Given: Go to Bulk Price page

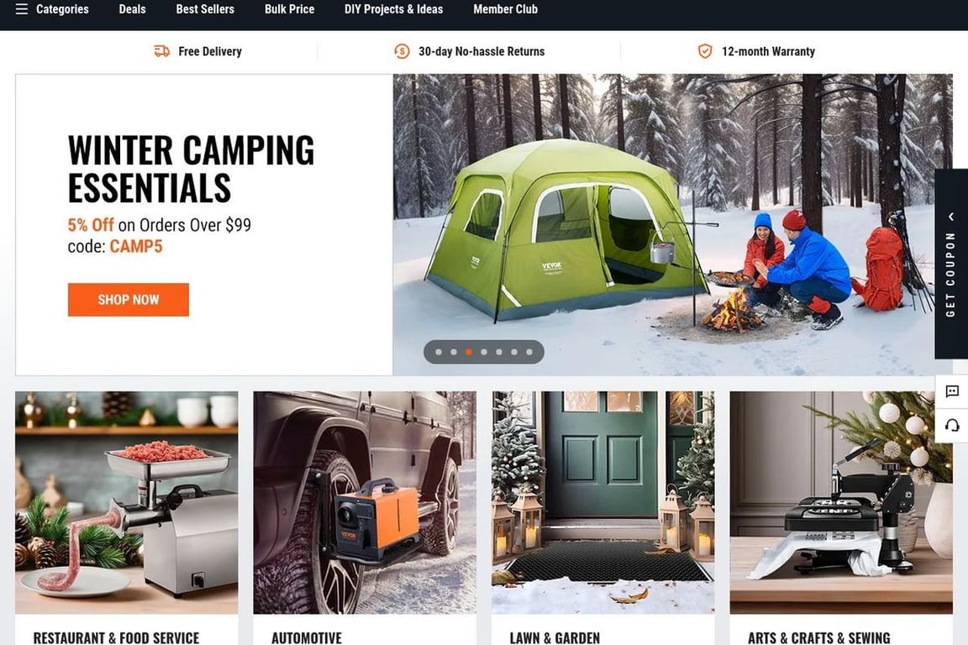Looking at the screenshot, I should [x=290, y=9].
